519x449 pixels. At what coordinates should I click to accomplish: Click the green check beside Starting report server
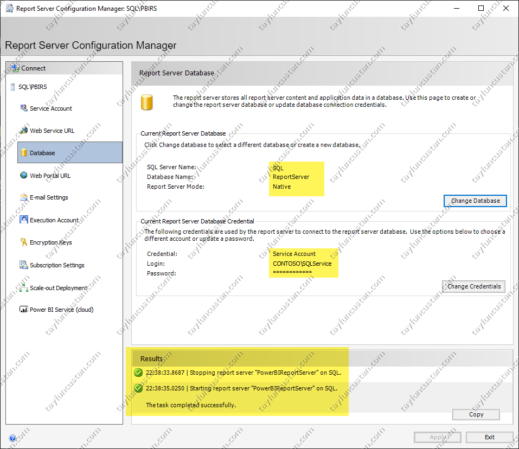138,388
